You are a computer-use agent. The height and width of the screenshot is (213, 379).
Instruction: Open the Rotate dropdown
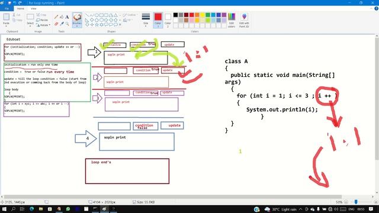[43, 25]
